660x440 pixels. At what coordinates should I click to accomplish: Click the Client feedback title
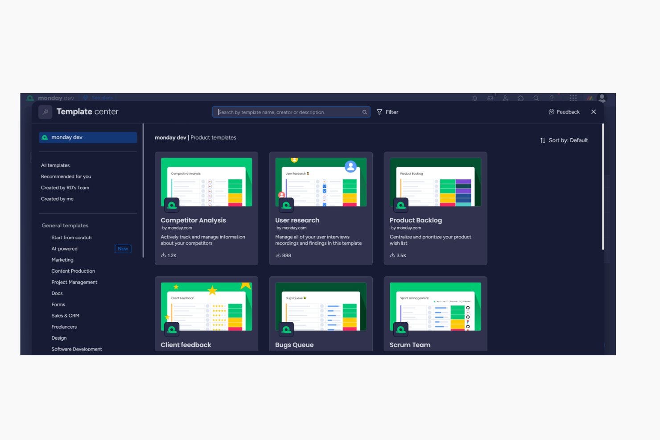[x=186, y=345]
